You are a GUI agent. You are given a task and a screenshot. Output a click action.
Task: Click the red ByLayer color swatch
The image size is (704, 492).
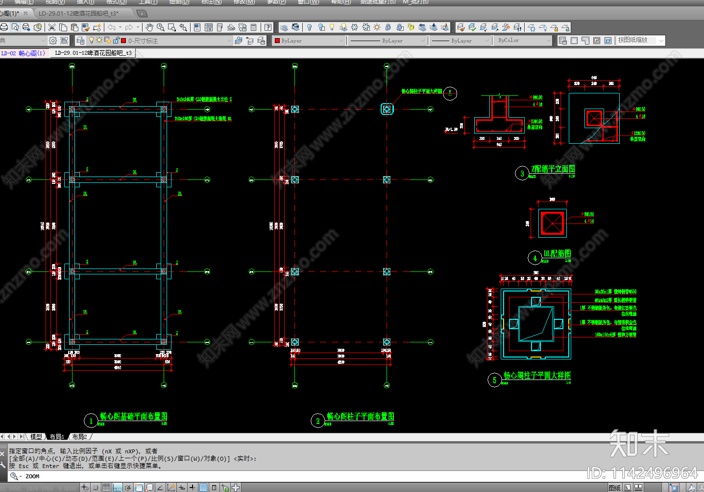pos(277,41)
